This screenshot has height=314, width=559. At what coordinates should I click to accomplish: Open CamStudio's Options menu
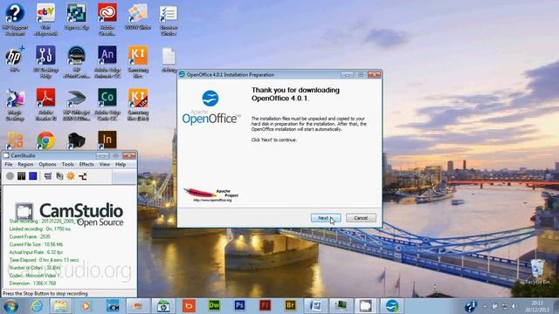click(x=47, y=164)
